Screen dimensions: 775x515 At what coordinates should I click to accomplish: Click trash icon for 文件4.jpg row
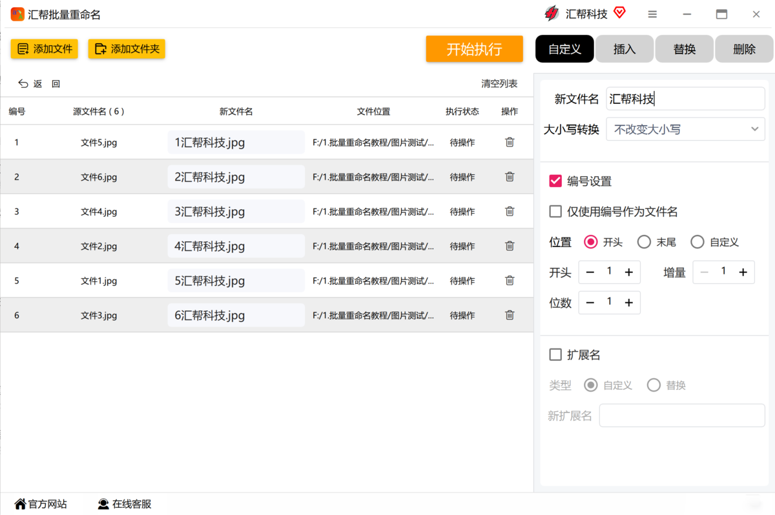coord(510,212)
